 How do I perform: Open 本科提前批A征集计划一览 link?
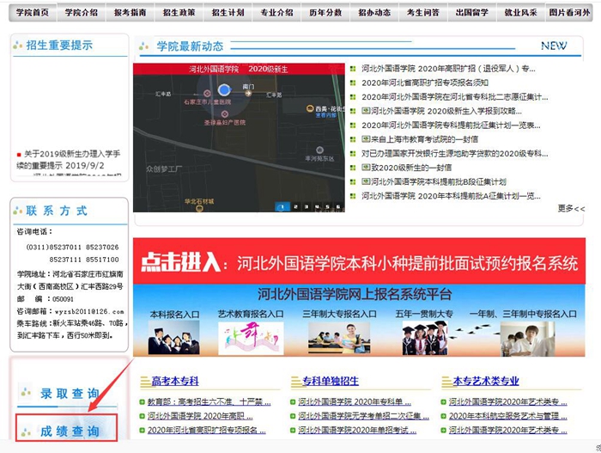click(451, 196)
